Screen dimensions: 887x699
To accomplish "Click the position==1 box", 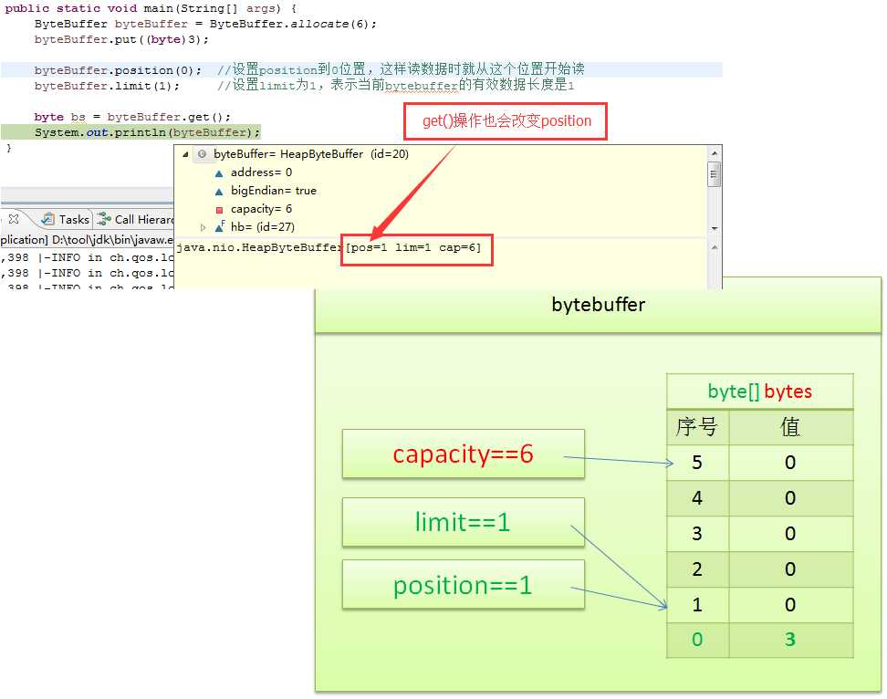I will [464, 585].
